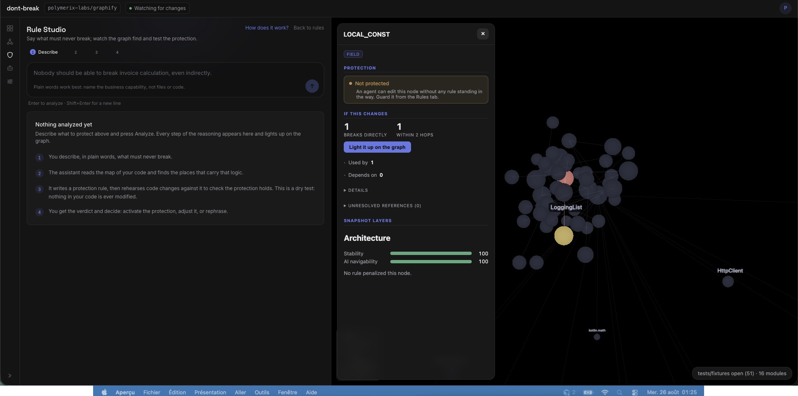Click the Stability score bar
Screen dimensions: 798x396
click(x=431, y=253)
